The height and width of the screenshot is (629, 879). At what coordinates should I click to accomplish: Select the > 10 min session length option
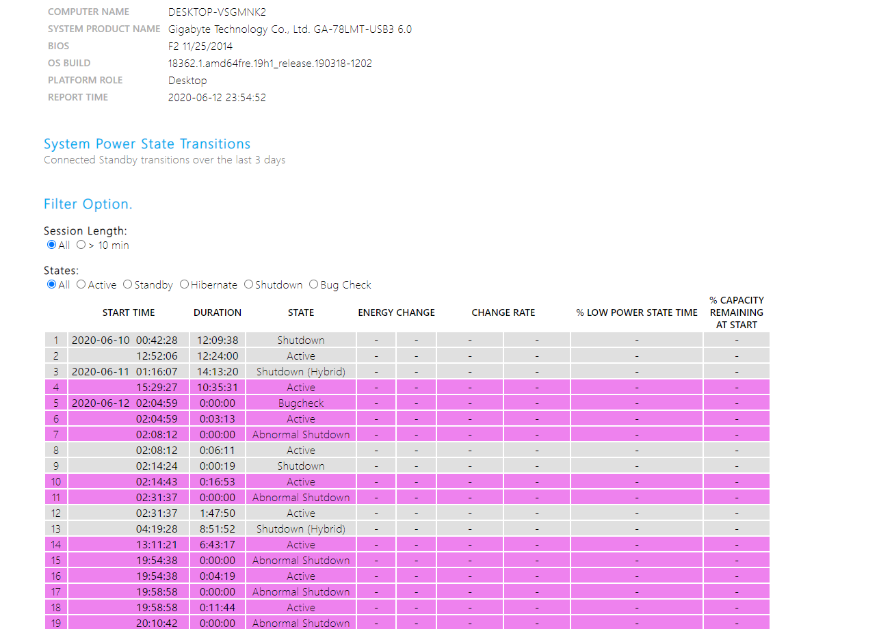click(81, 245)
